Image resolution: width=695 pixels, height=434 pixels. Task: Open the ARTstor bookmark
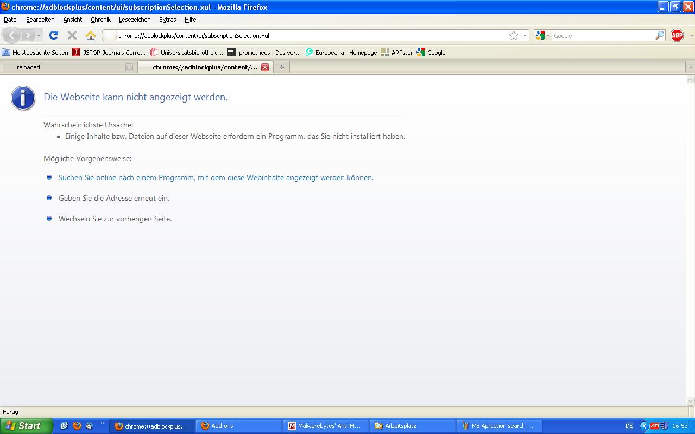(x=397, y=53)
